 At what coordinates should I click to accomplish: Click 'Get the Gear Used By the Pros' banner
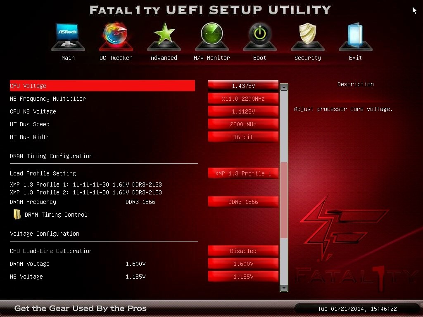(x=81, y=308)
